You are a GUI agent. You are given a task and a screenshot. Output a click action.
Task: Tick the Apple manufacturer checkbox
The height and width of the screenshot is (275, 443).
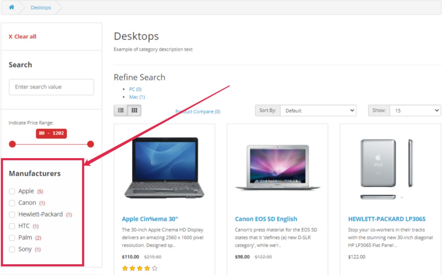pyautogui.click(x=12, y=191)
